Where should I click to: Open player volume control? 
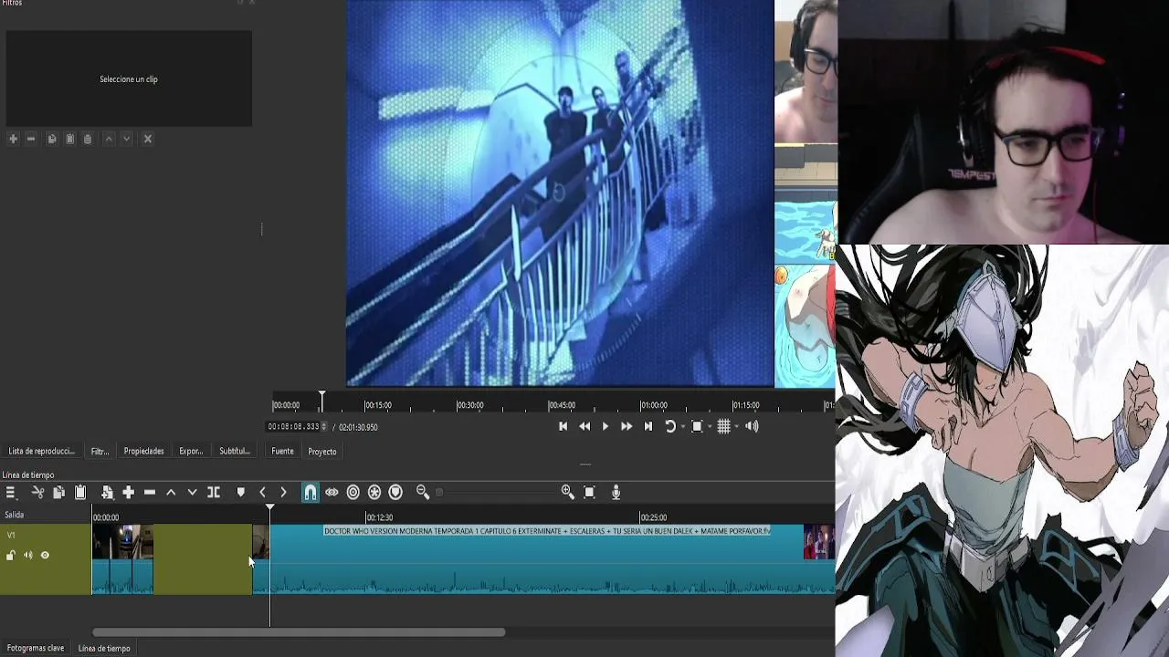(752, 426)
